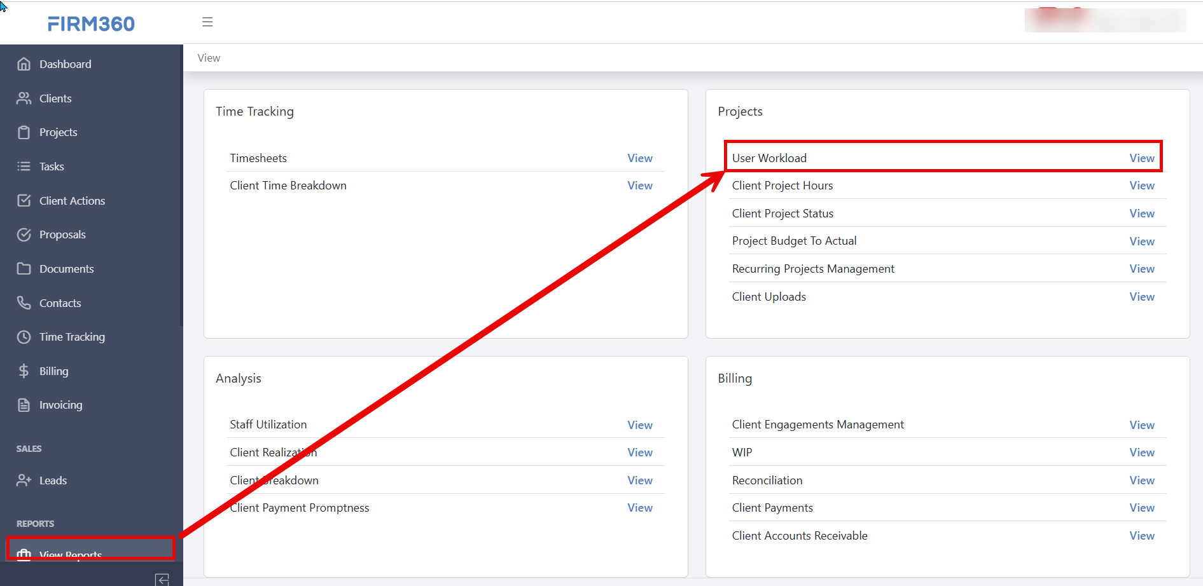Image resolution: width=1203 pixels, height=586 pixels.
Task: Click the Proposals checkmark circle icon
Action: (x=24, y=235)
